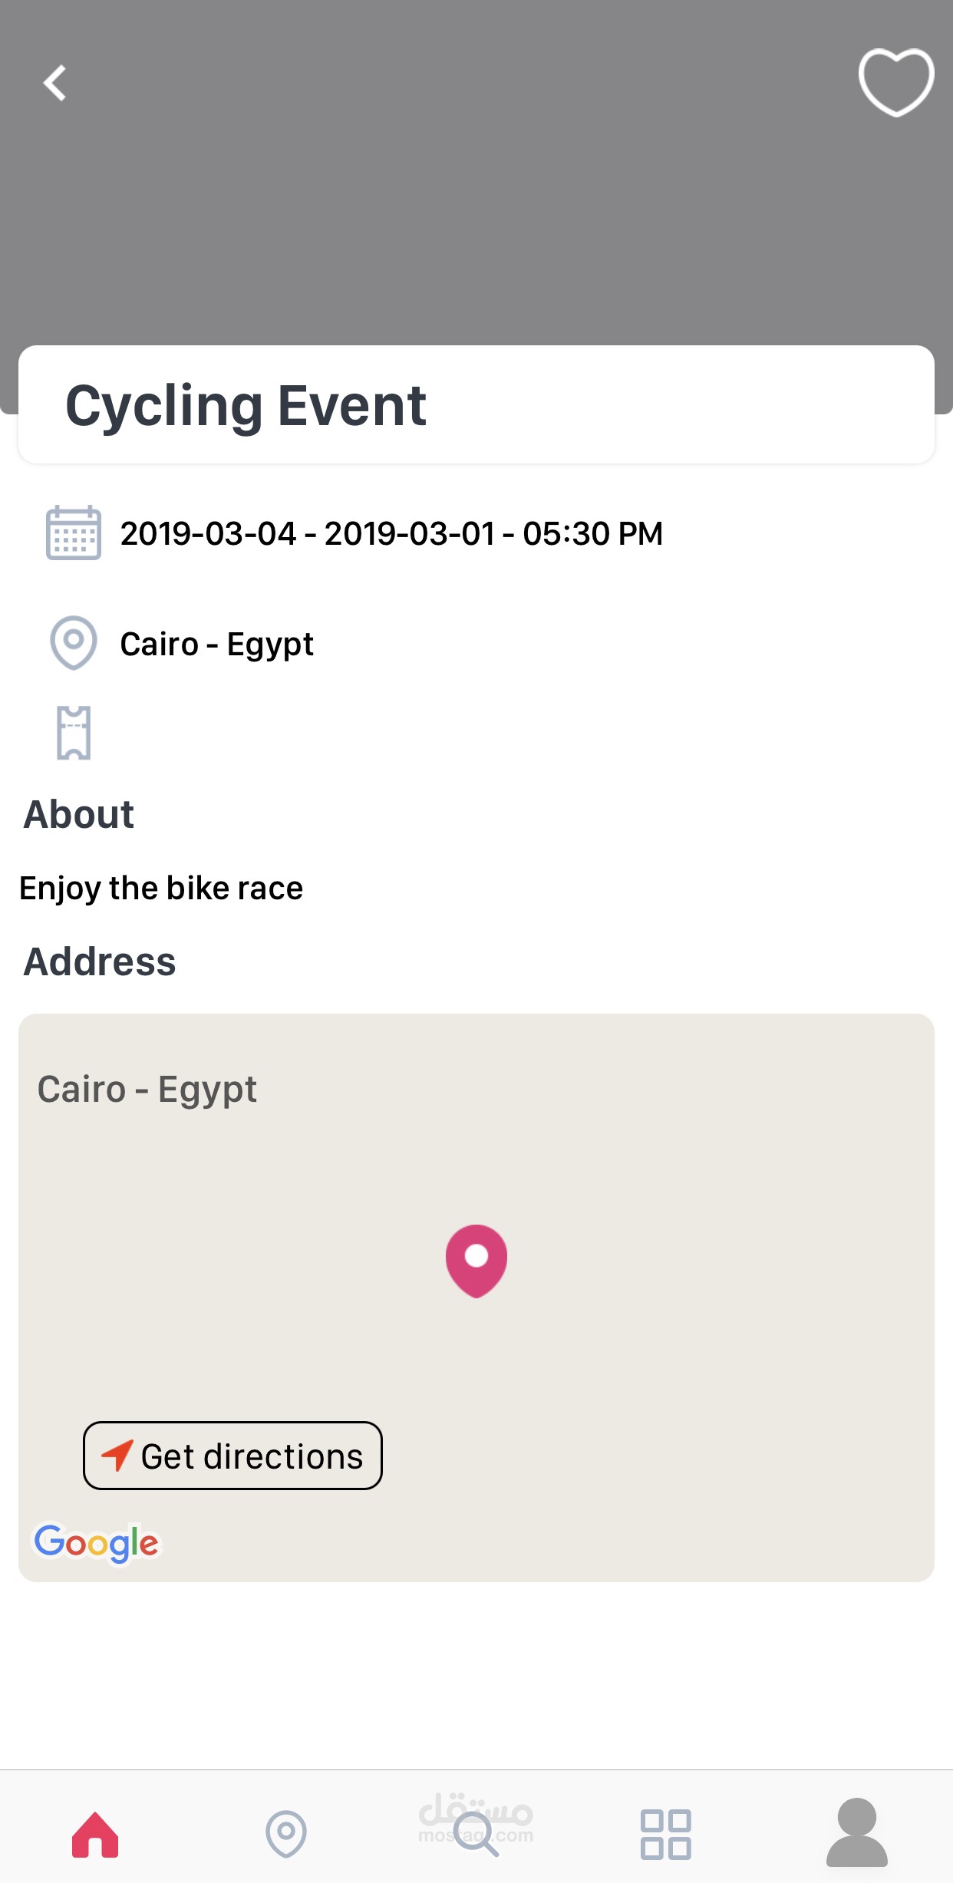Expand the Address section heading
This screenshot has width=953, height=1883.
[x=99, y=961]
